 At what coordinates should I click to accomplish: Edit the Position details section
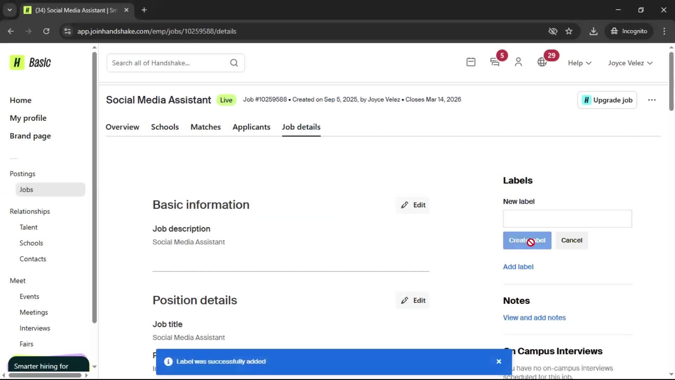[413, 300]
